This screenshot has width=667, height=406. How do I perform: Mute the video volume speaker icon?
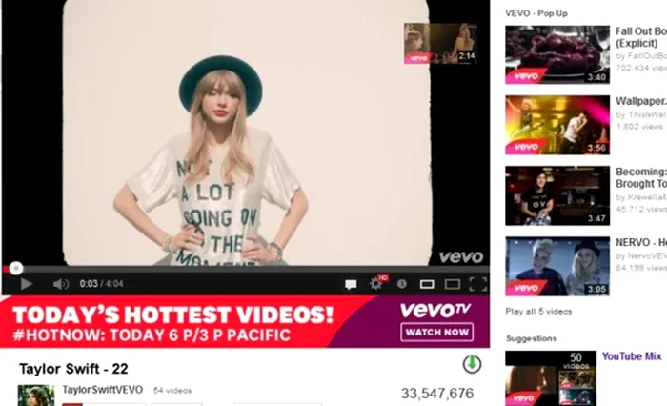[61, 284]
